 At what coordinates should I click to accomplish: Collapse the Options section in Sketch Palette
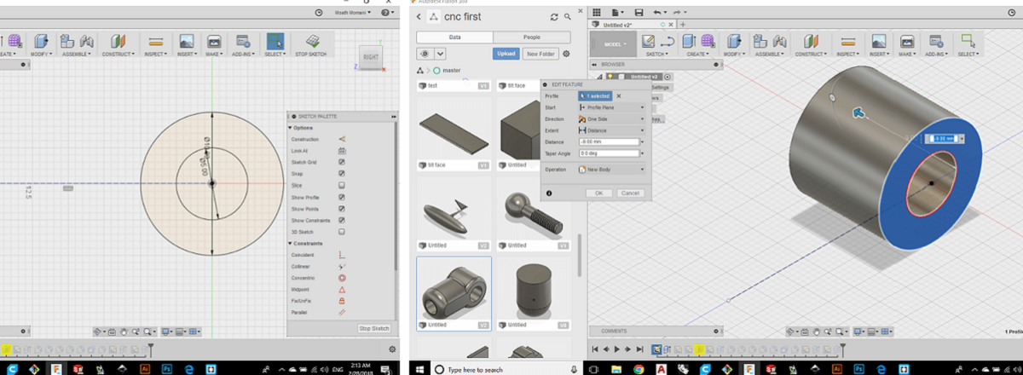click(290, 128)
